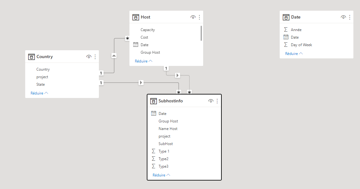Toggle visibility of the Subhostinfo table
This screenshot has width=360, height=189.
[x=210, y=101]
